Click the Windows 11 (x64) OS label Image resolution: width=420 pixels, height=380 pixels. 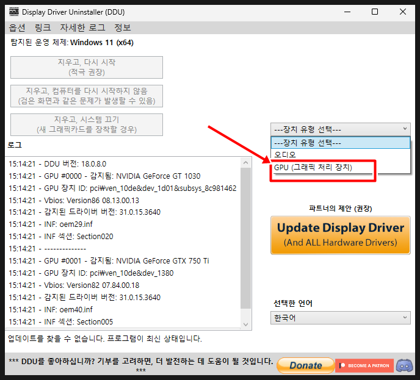[x=102, y=43]
